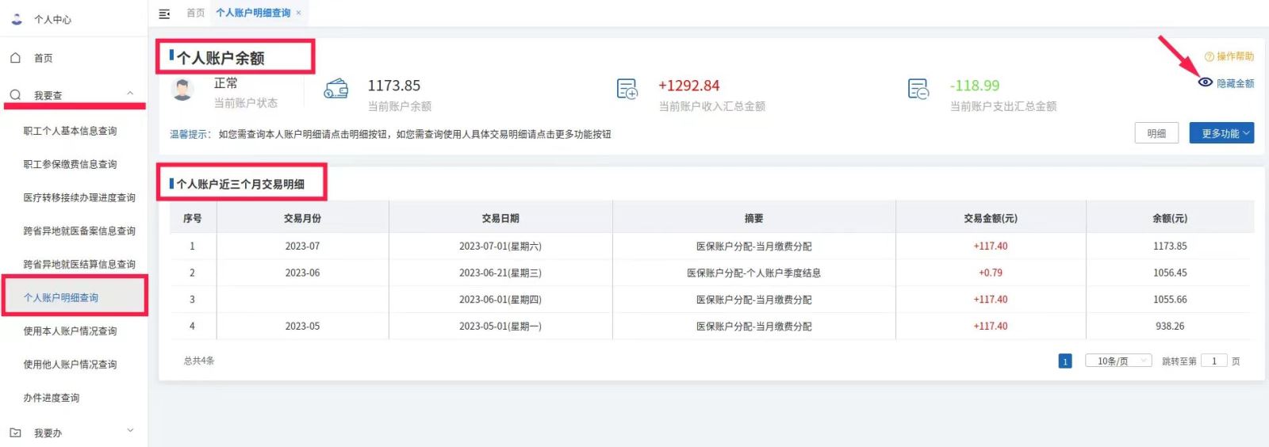This screenshot has height=447, width=1269.
Task: Open 职工参保缴费信息查询 in sidebar
Action: (x=70, y=164)
